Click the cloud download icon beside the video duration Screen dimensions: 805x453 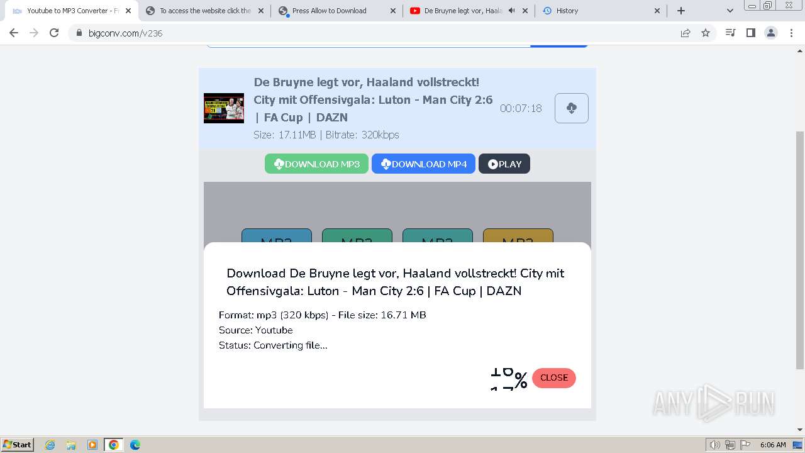[x=571, y=108]
